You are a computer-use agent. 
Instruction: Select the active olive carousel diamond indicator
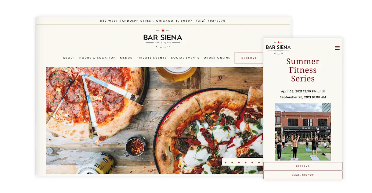coord(232,163)
